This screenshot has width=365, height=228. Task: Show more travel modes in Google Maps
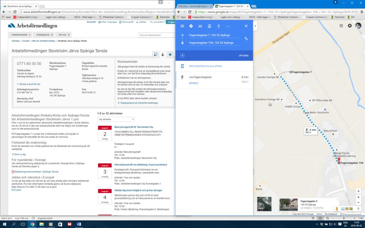click(228, 26)
